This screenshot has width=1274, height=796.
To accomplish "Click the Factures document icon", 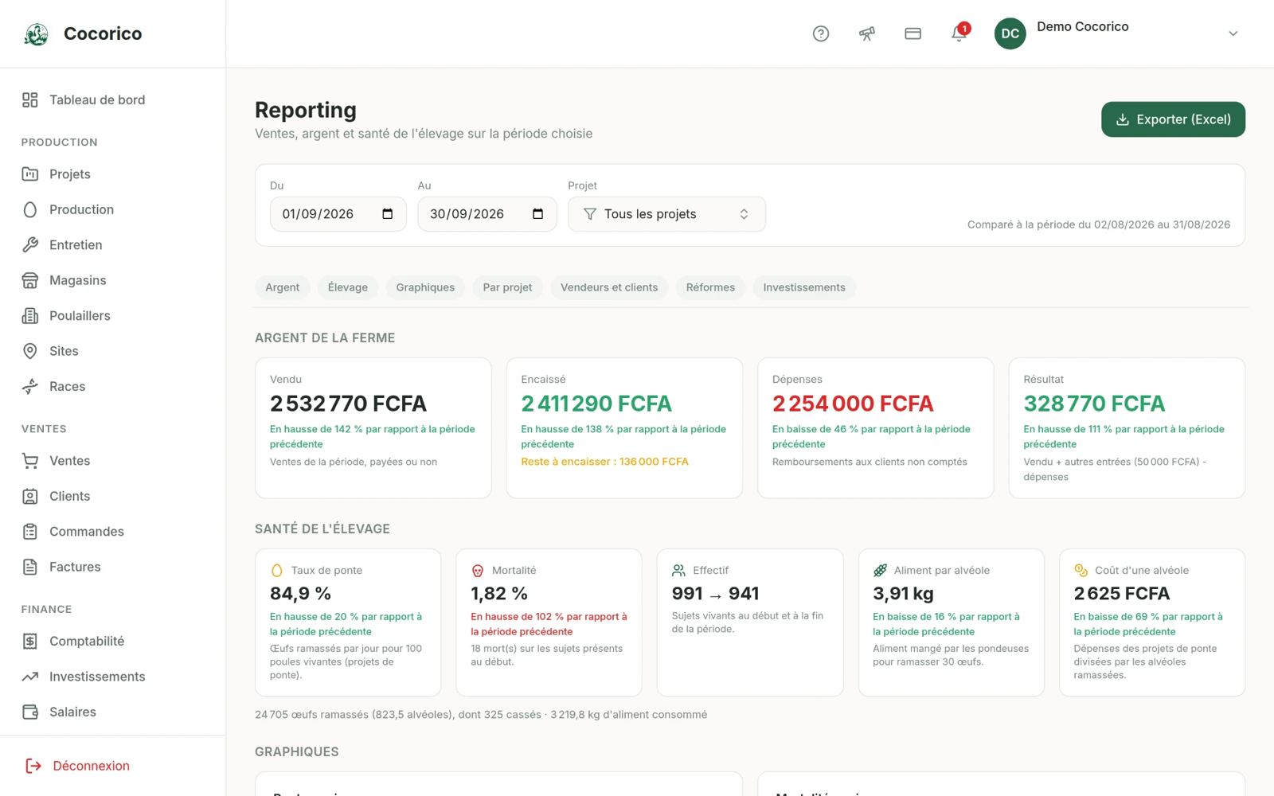I will pos(30,567).
